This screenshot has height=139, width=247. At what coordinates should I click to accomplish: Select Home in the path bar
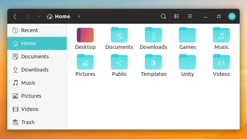tap(59, 16)
